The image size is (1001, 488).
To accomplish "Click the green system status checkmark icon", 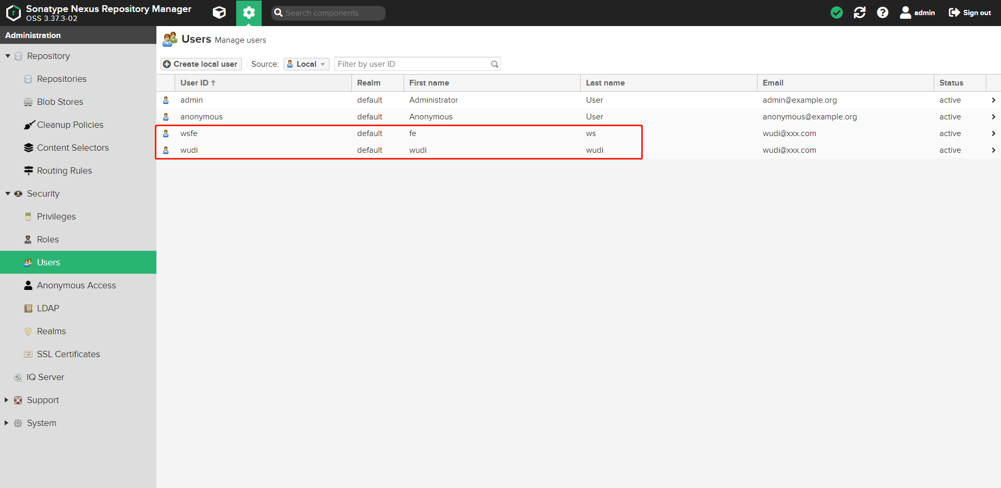I will pos(837,13).
